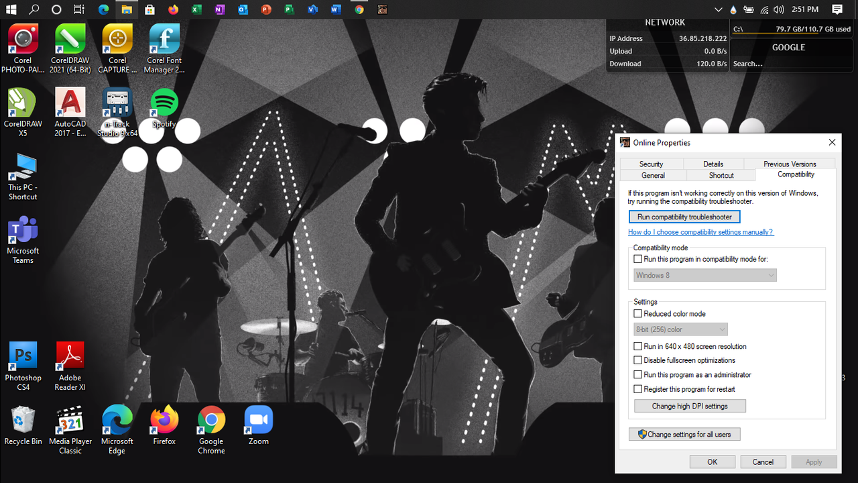Expand the Windows 8 compatibility mode dropdown
The image size is (858, 483).
(x=705, y=275)
